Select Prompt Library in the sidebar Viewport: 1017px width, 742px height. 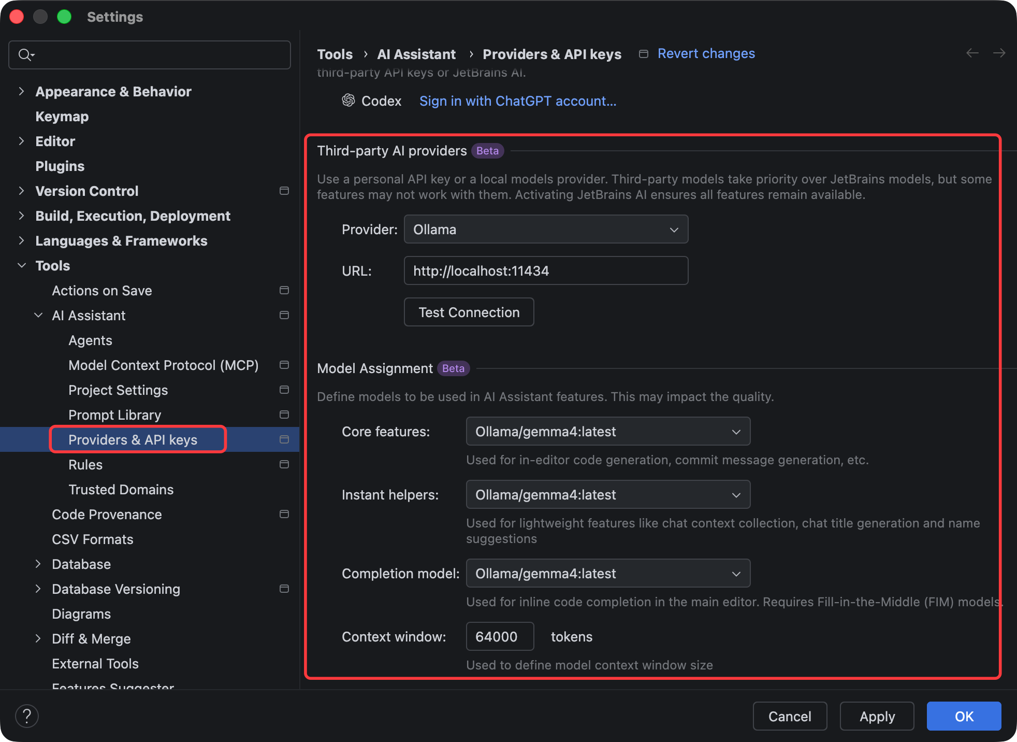click(114, 415)
